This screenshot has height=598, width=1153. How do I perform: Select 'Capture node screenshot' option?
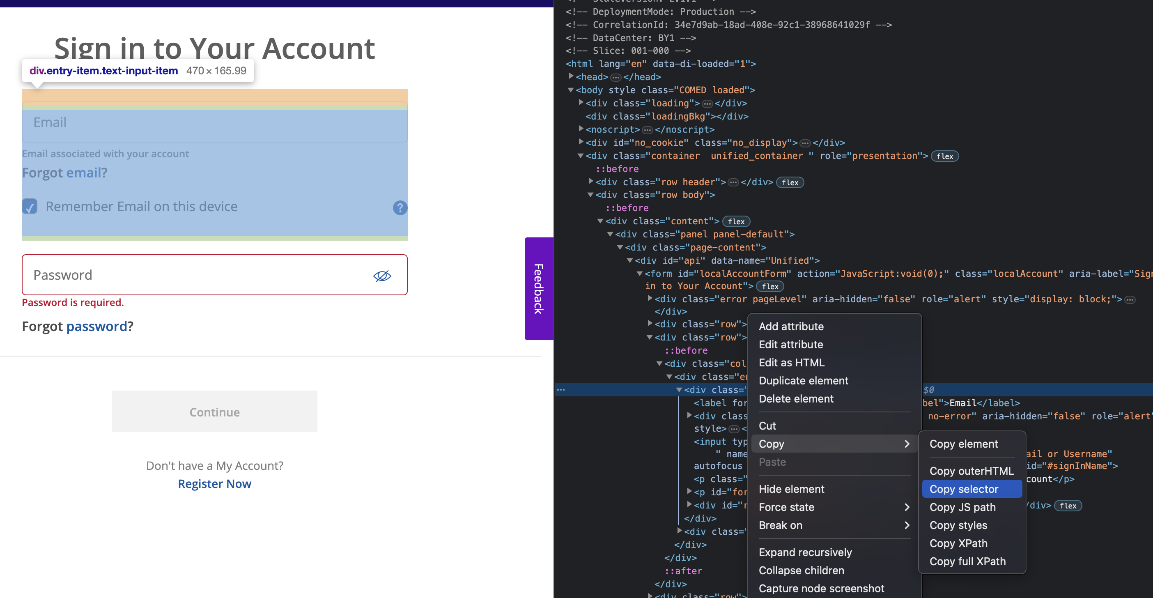click(822, 588)
